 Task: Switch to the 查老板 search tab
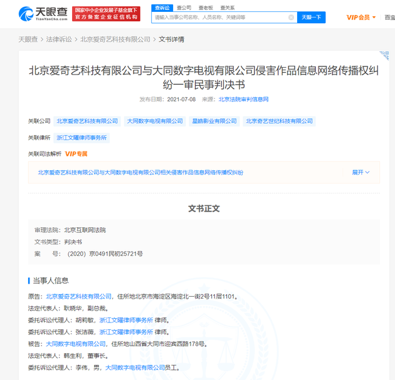pos(206,8)
